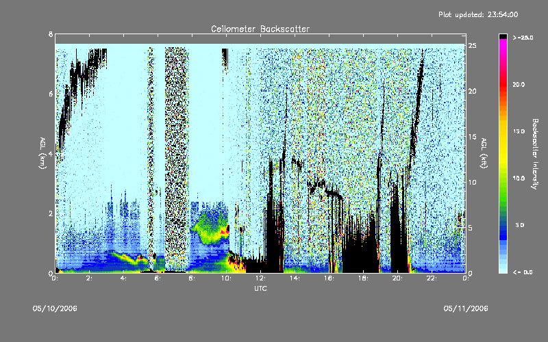This screenshot has width=548, height=342.
Task: Click the 5 kft tick label on right axis
Action: click(x=471, y=228)
